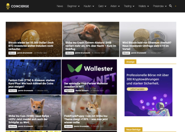Open the FlokiFrunkPuppy article

(86, 119)
